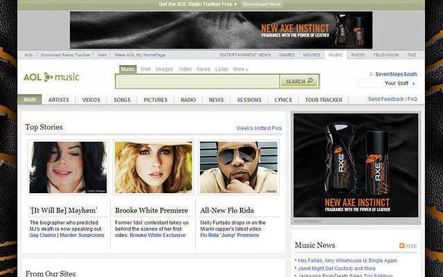443x277 pixels.
Task: Select the Music top tab
Action: pyautogui.click(x=335, y=55)
